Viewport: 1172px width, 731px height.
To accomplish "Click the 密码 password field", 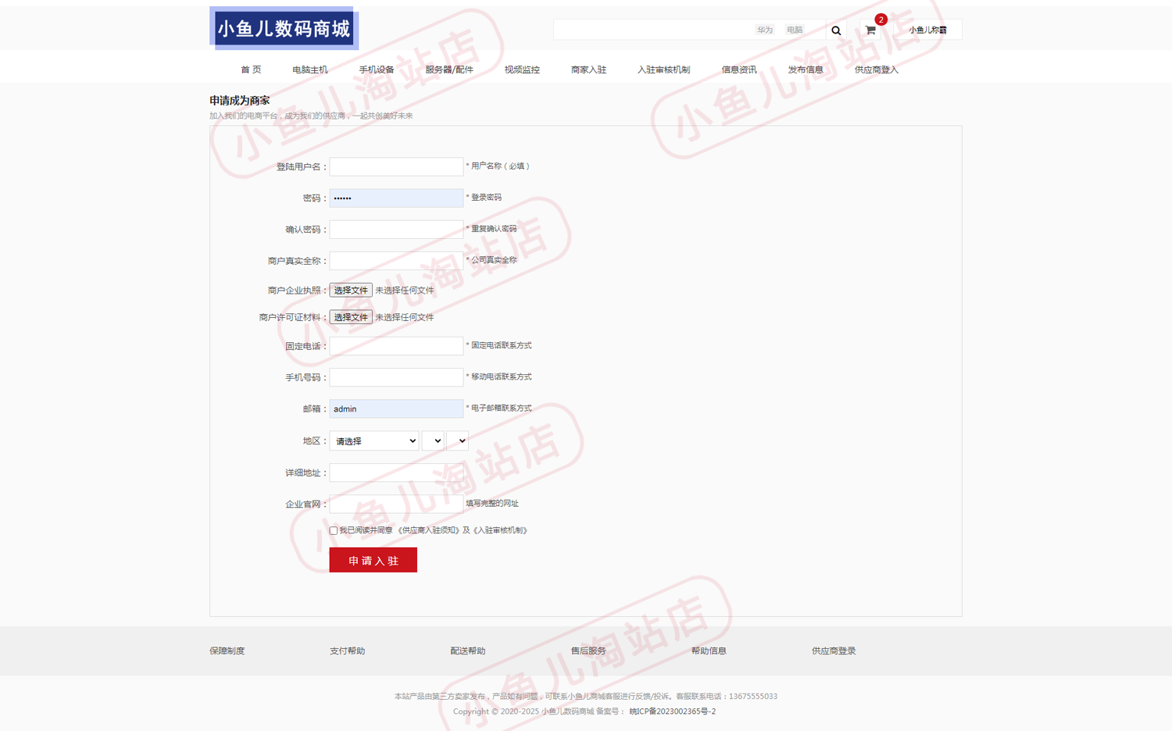I will [x=396, y=198].
